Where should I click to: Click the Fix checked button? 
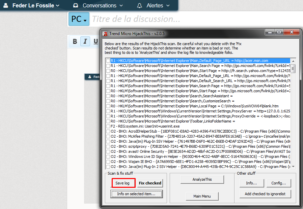(x=150, y=183)
